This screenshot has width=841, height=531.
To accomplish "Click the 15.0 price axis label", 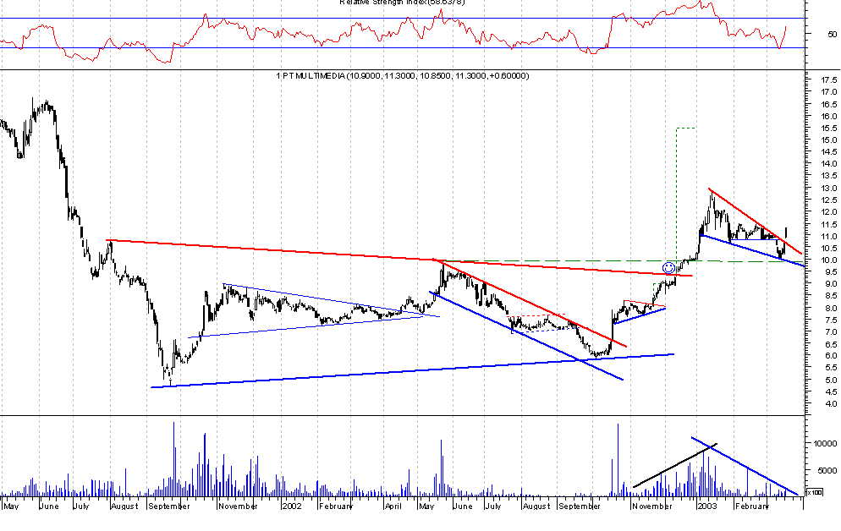I will (x=829, y=140).
